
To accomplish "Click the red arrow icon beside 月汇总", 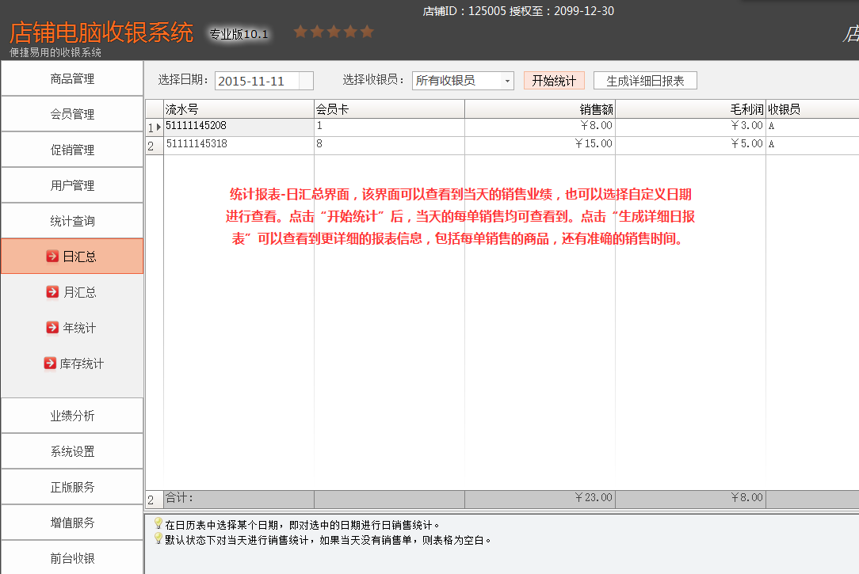I will (x=52, y=292).
